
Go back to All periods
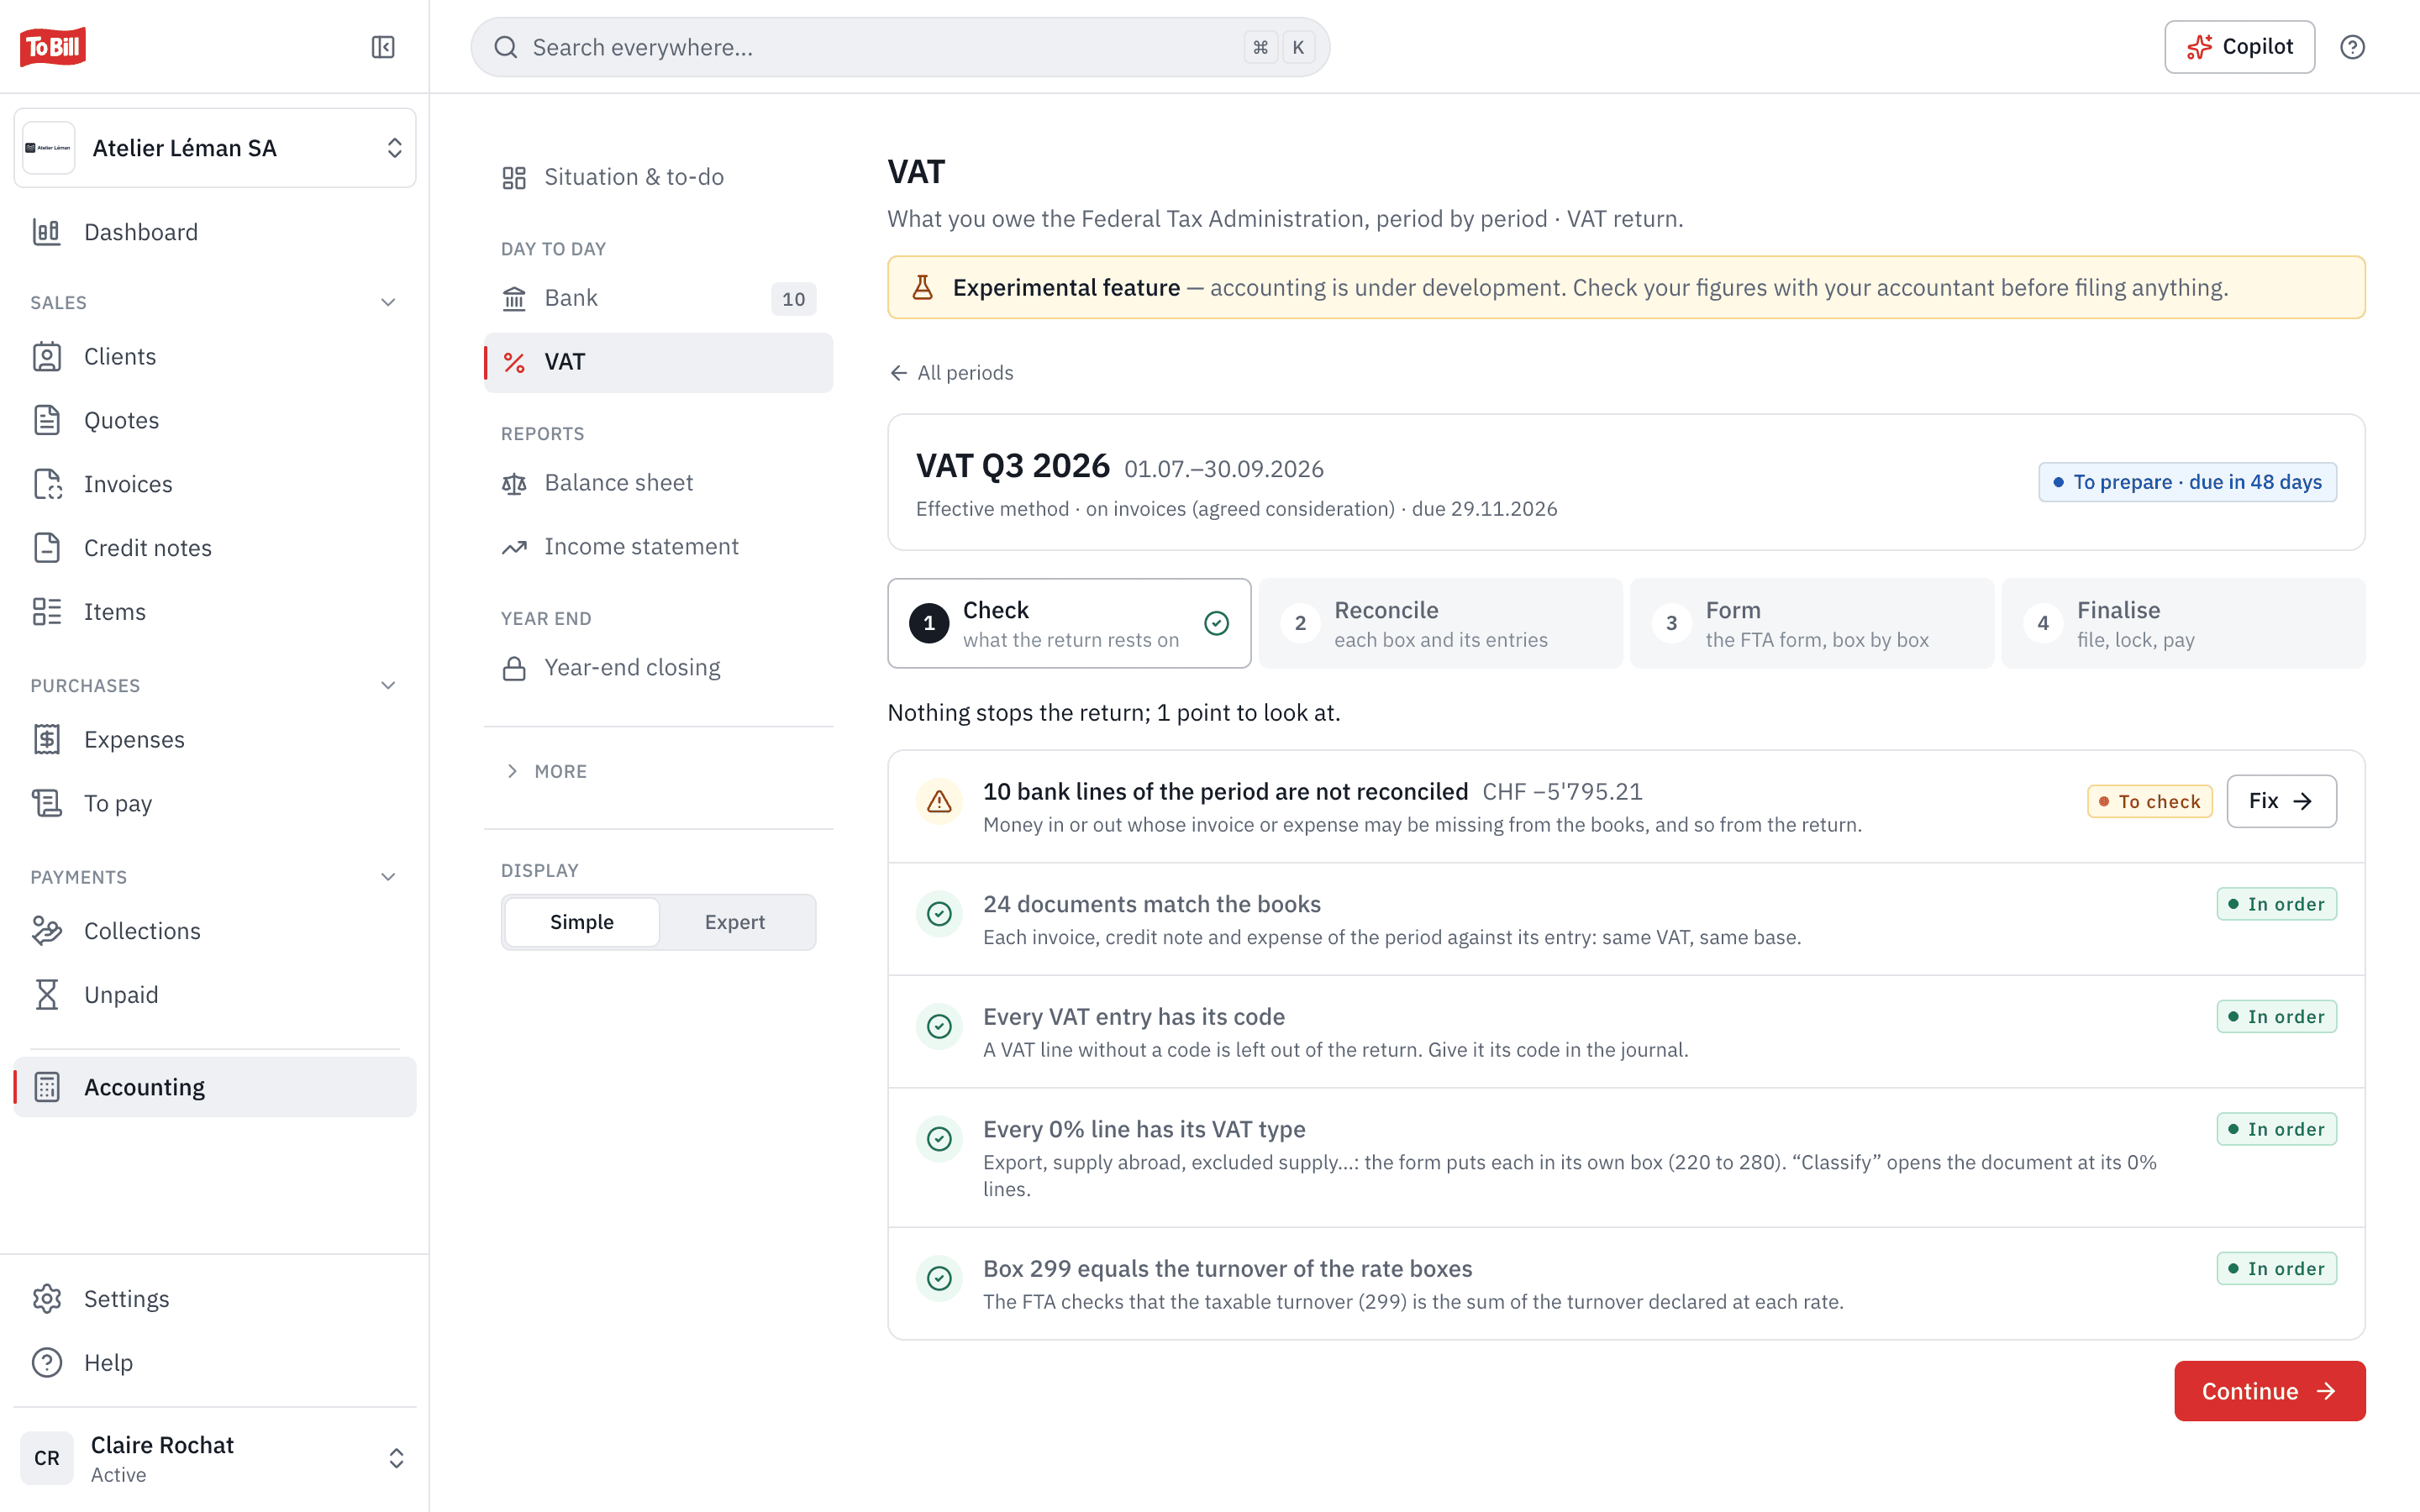pyautogui.click(x=951, y=373)
